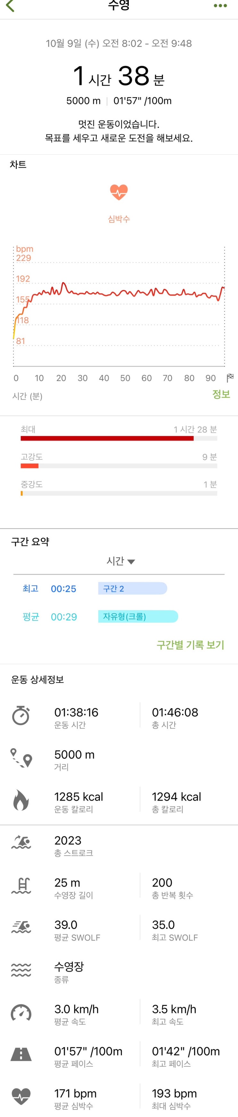Tap the 최대 heart rate zone bar
238x1117 pixels.
click(x=119, y=438)
